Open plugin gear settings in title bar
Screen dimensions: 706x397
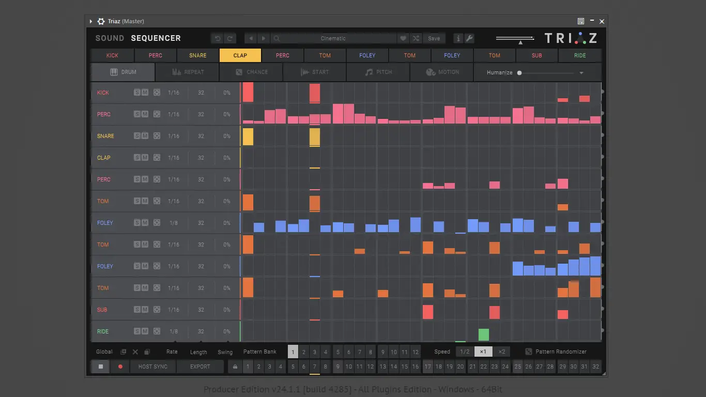(x=101, y=21)
